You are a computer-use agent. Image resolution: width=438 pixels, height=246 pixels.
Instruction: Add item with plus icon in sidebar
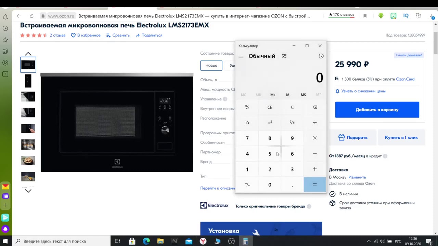(x=5, y=205)
